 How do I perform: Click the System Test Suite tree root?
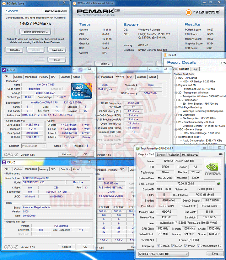[x=184, y=74]
